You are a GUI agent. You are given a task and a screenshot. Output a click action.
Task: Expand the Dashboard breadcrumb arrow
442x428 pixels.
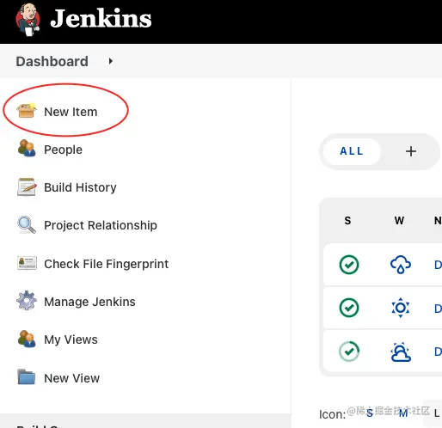(111, 61)
